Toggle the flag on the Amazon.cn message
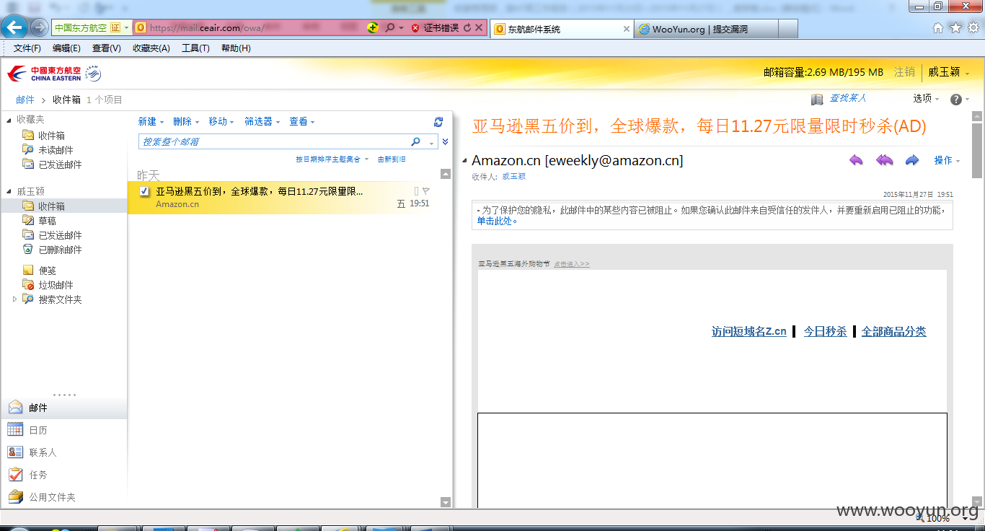The width and height of the screenshot is (985, 531). (x=426, y=191)
